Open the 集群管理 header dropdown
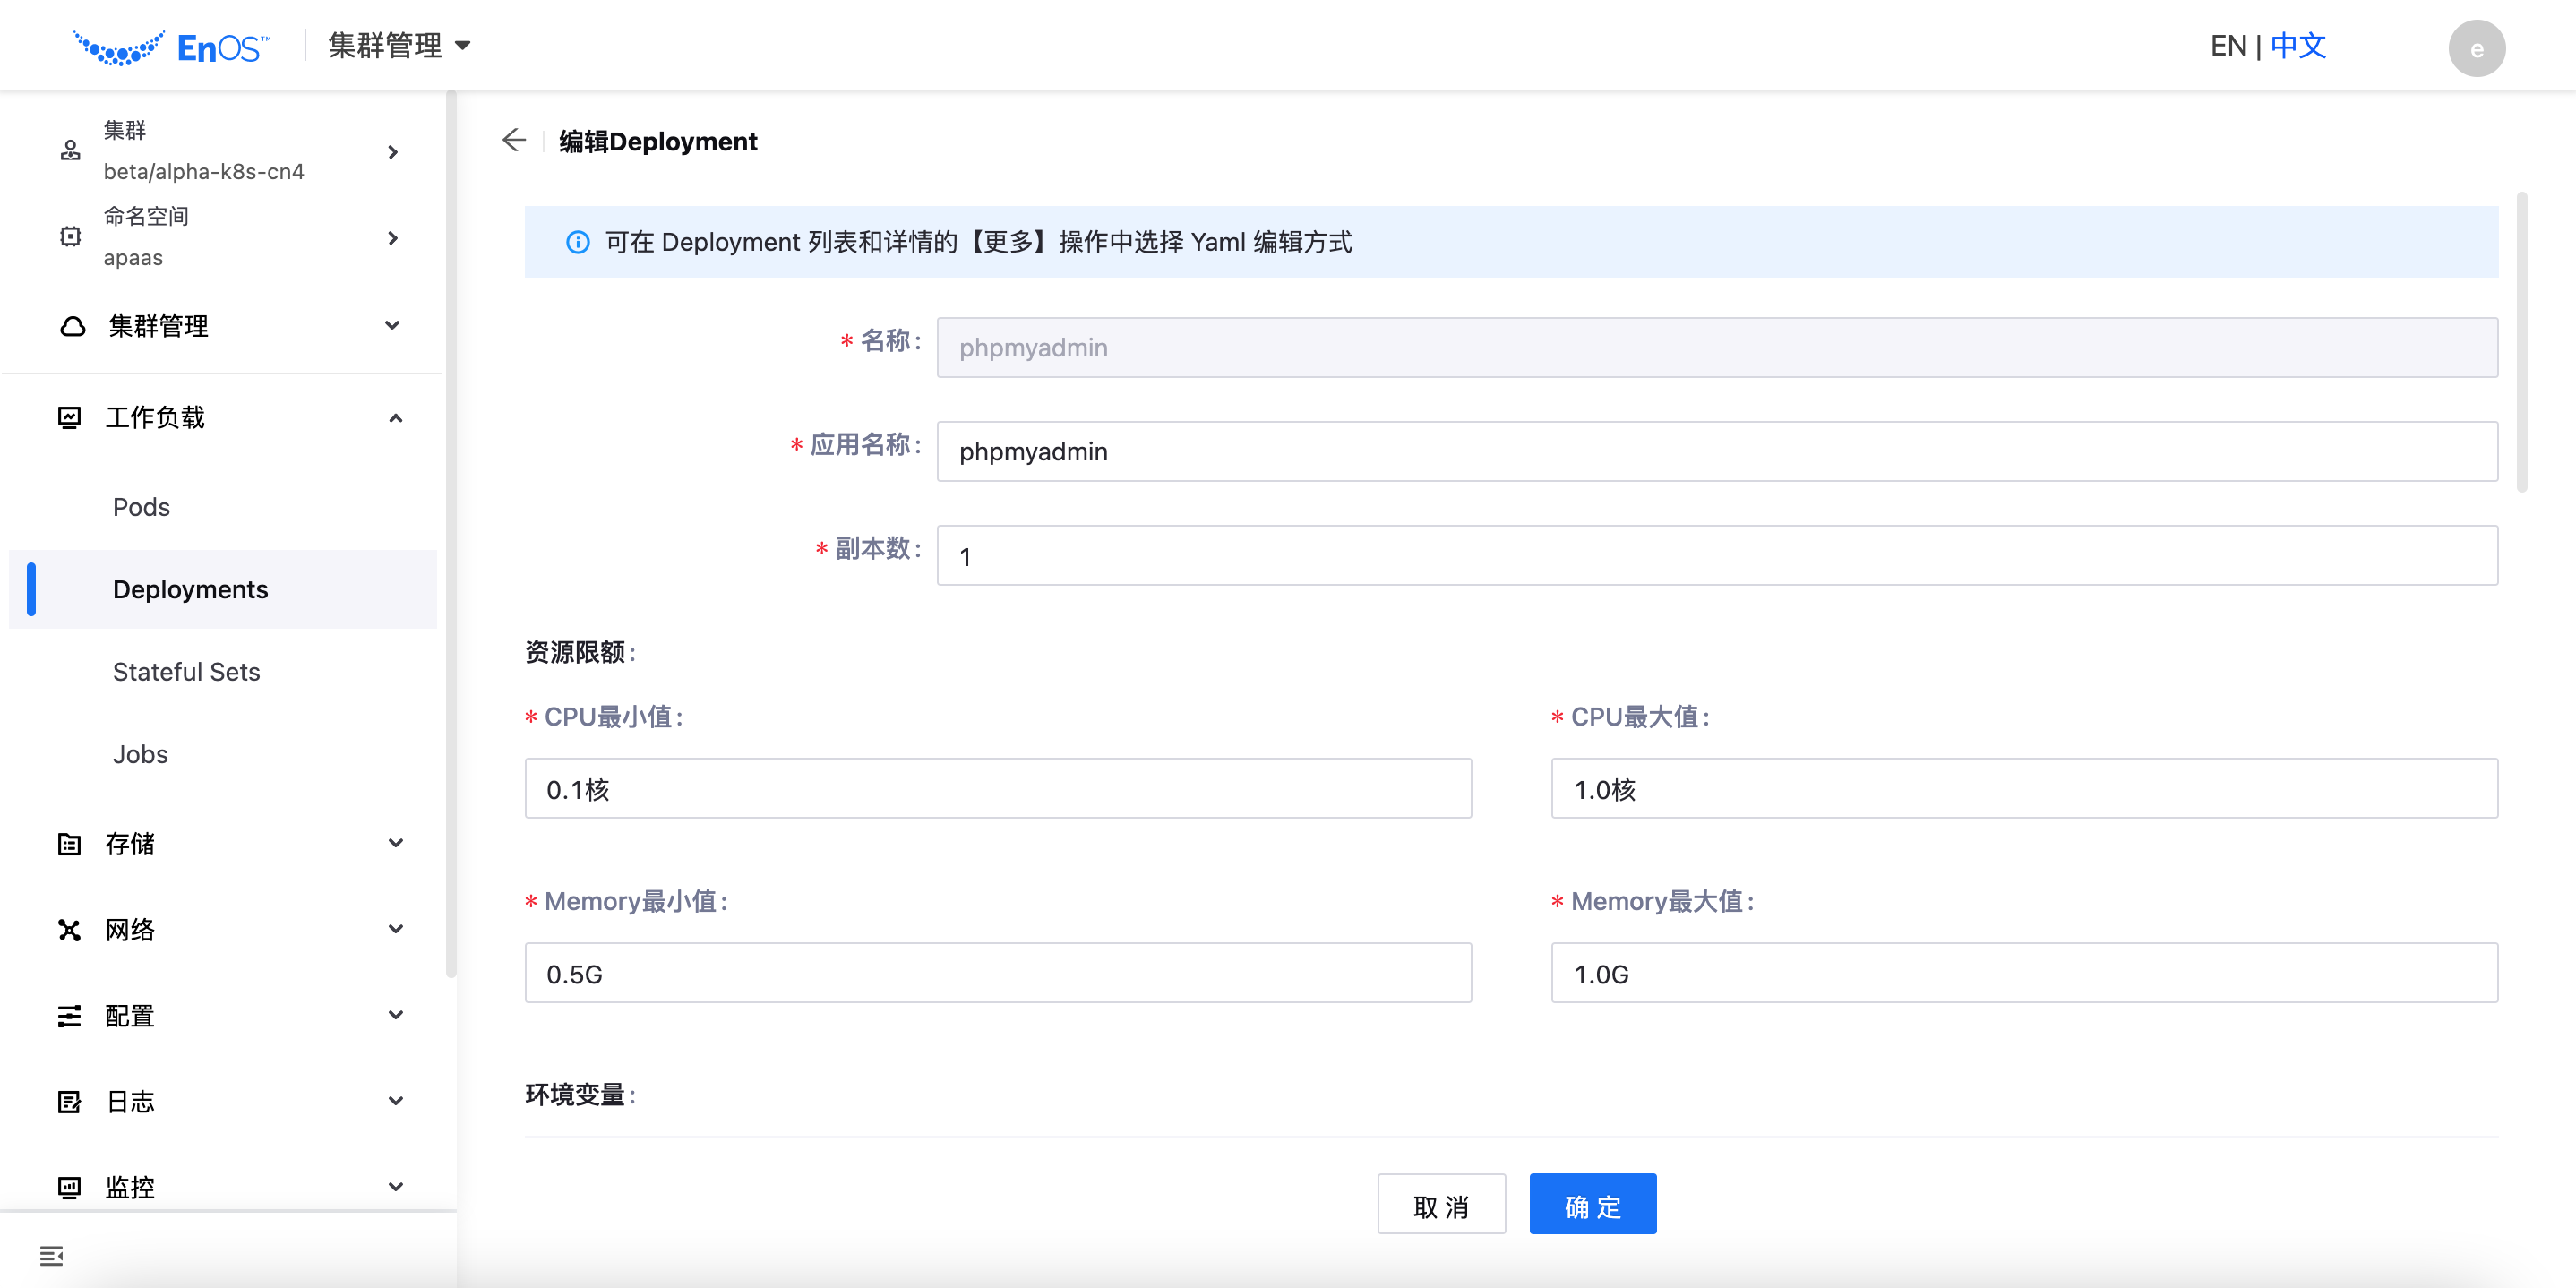 pyautogui.click(x=399, y=45)
